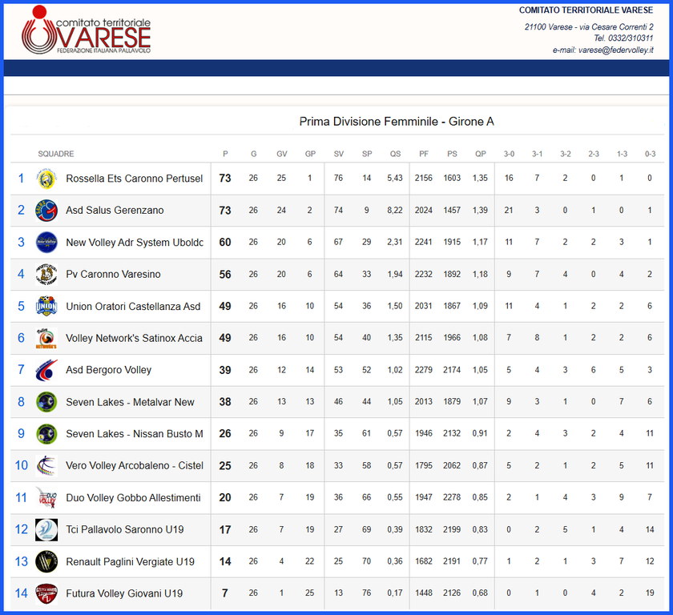The width and height of the screenshot is (673, 615).
Task: Click the P points column header
Action: 225,154
